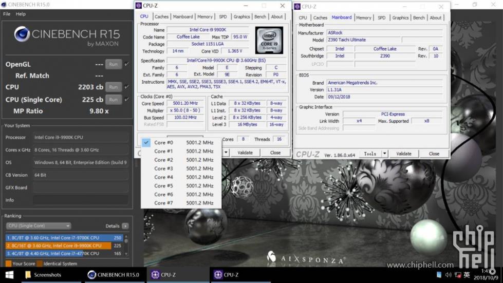Expand Tools dropdown arrow in front CPU-Z window
Screen dimensions: 503x283
pos(226,153)
